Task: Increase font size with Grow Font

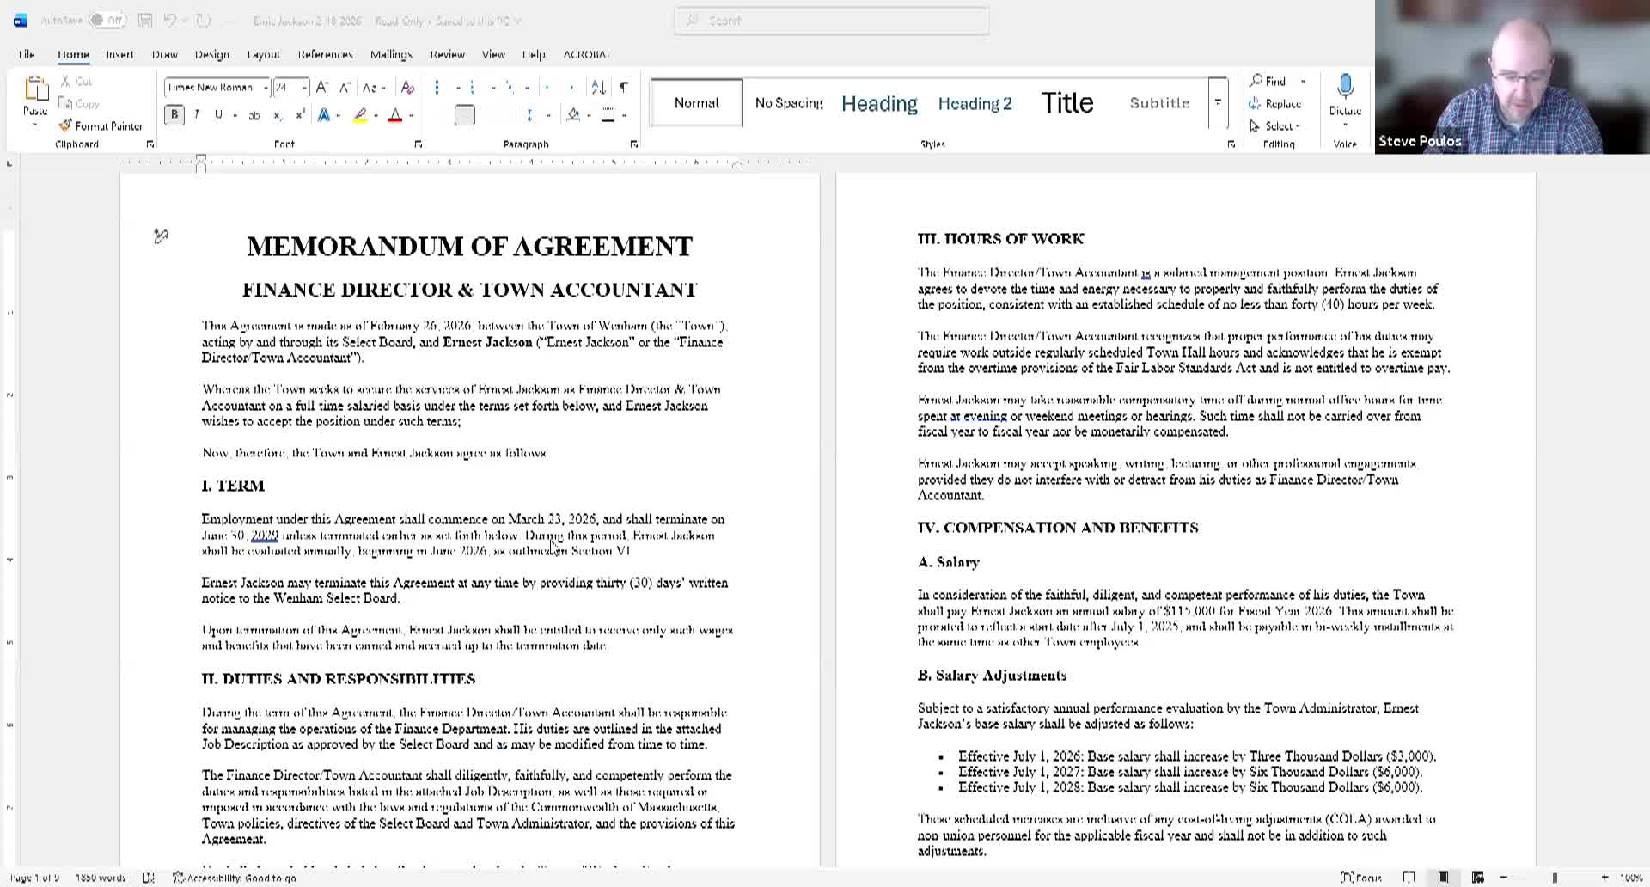Action: [x=321, y=88]
